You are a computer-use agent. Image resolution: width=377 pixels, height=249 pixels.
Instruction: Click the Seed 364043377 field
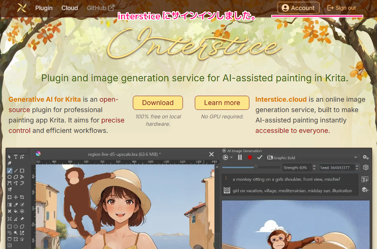pos(339,167)
